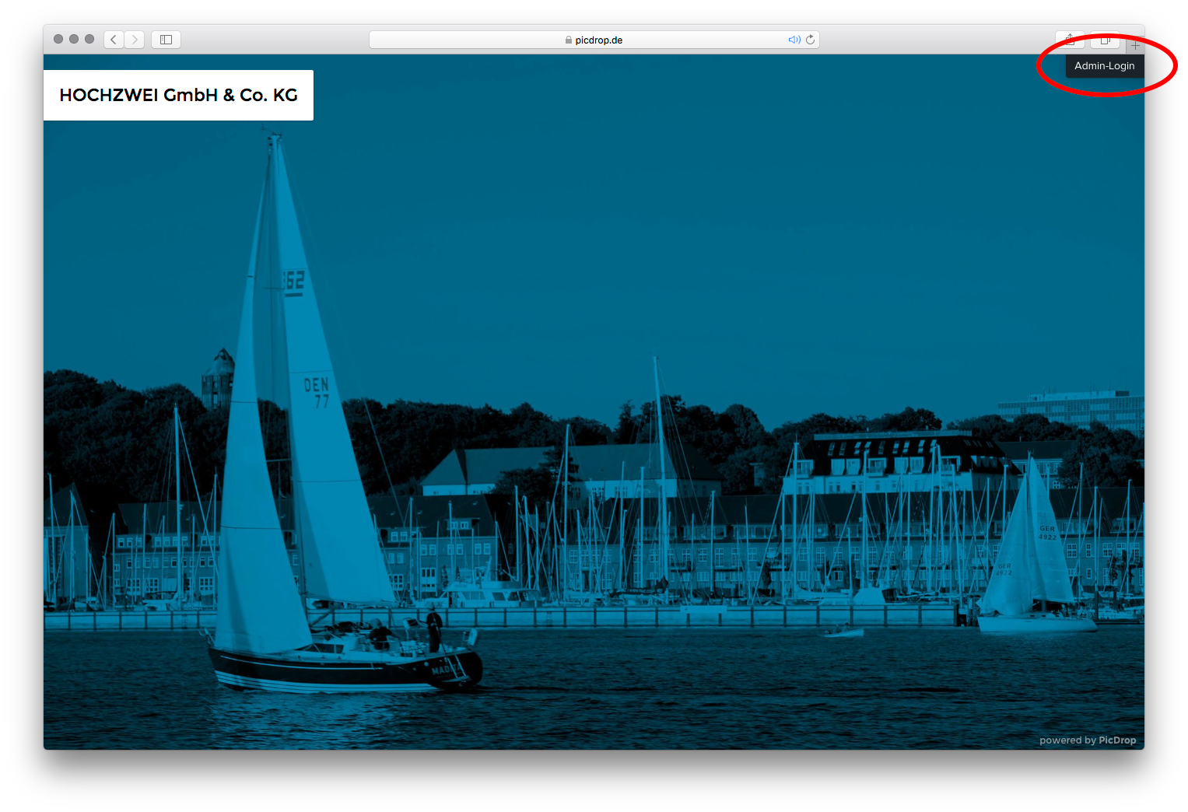Minimize the Safari window
1188x812 pixels.
pos(74,39)
